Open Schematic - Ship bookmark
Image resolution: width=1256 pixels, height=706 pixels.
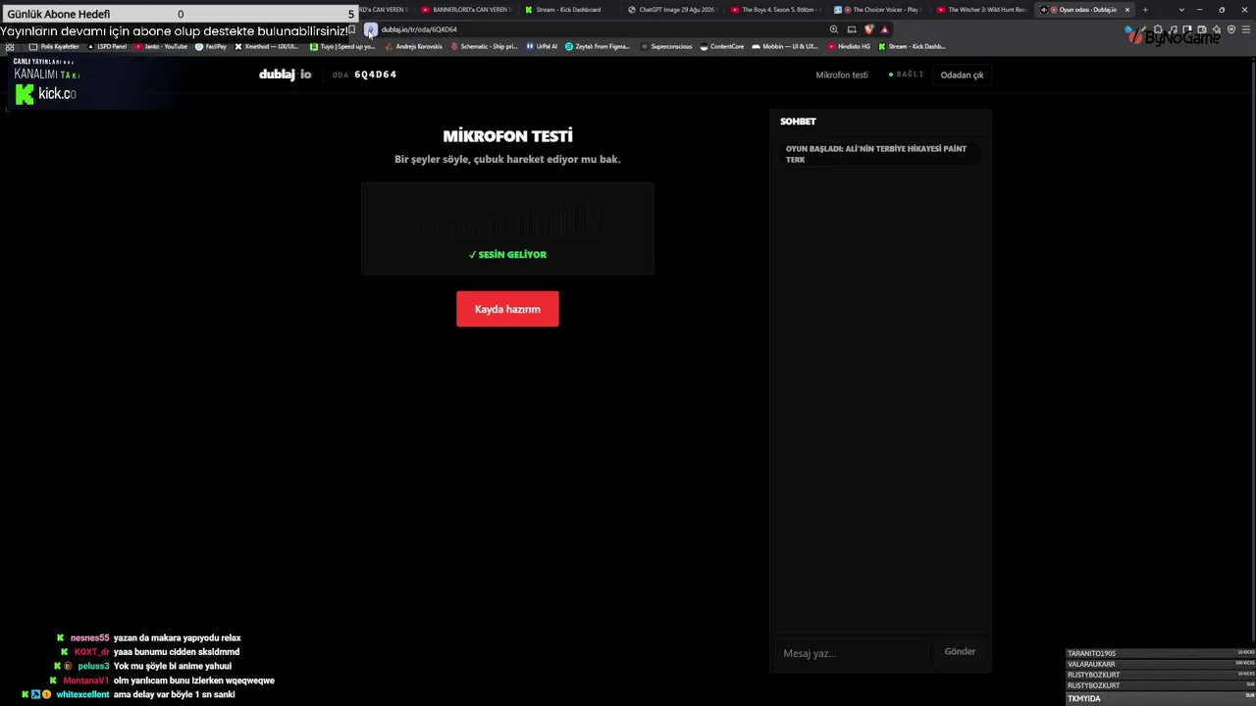point(484,46)
